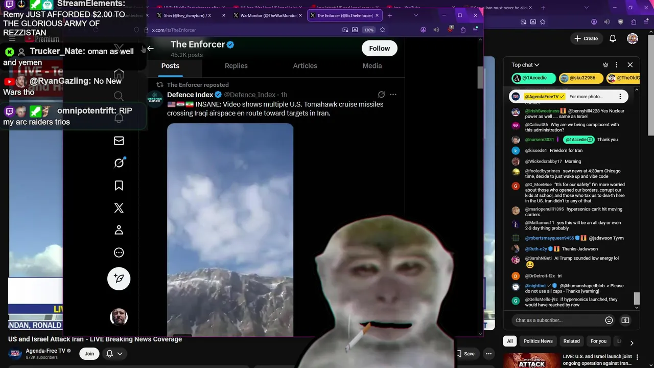
Task: Switch to Replies tab on The Enforcer
Action: [236, 66]
